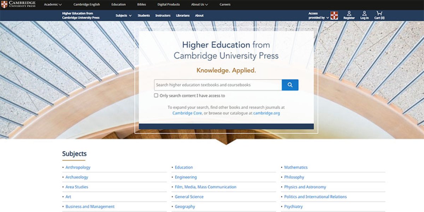Screen dimensions: 424x212
Task: Open the Register person icon
Action: coord(349,13)
